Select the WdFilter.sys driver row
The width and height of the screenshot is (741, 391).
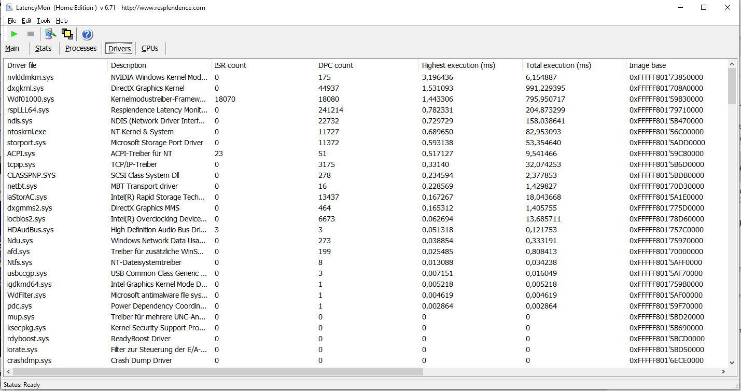(x=366, y=295)
